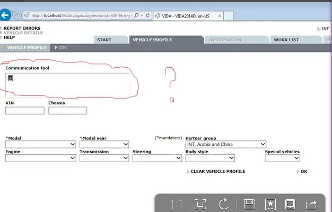Open a new blank browser tab

[x=229, y=16]
